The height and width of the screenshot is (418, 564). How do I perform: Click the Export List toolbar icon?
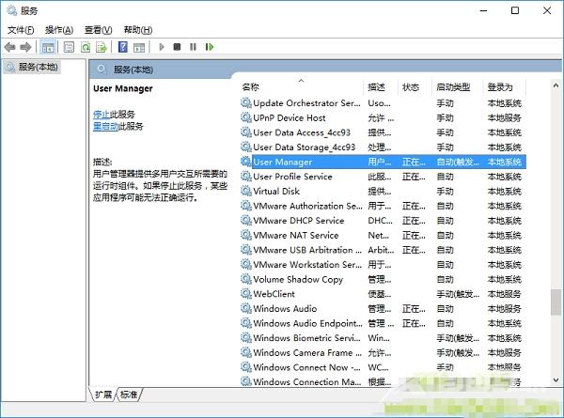click(x=102, y=46)
